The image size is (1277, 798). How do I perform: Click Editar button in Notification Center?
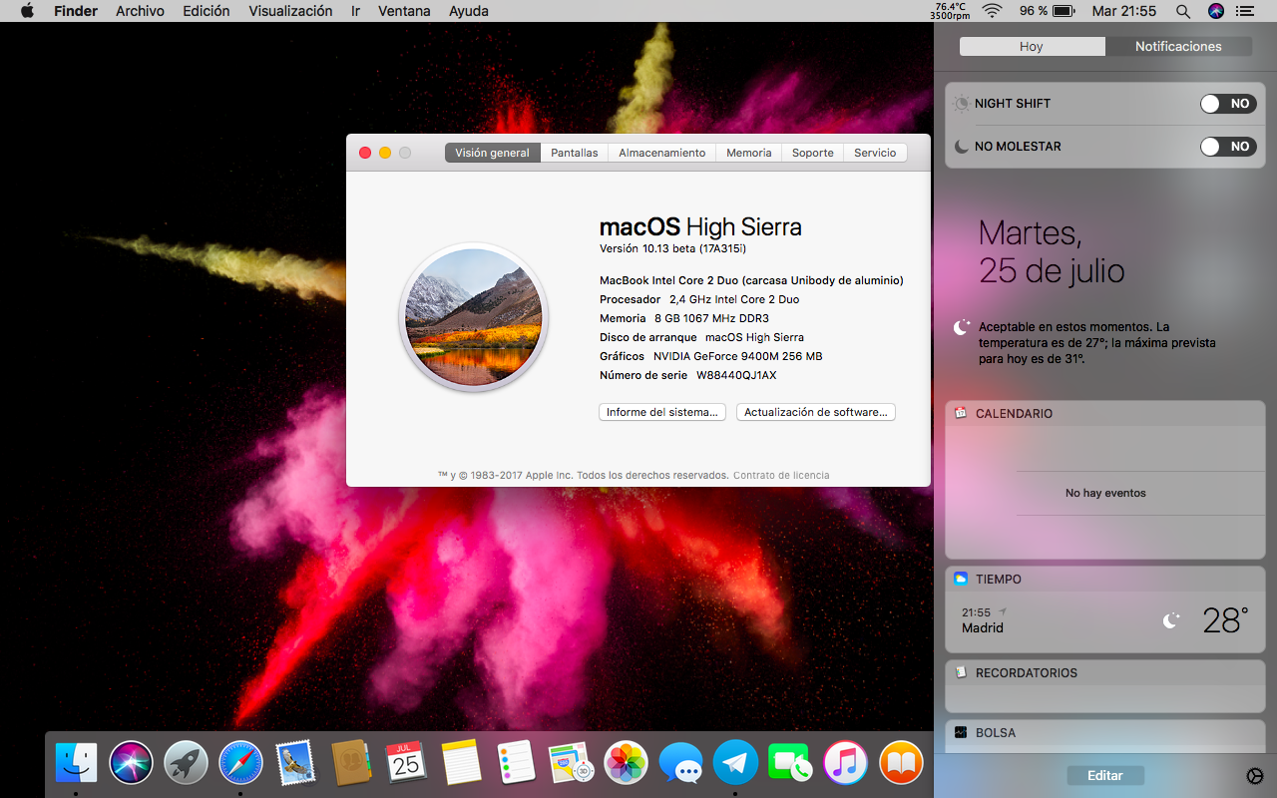pyautogui.click(x=1105, y=776)
